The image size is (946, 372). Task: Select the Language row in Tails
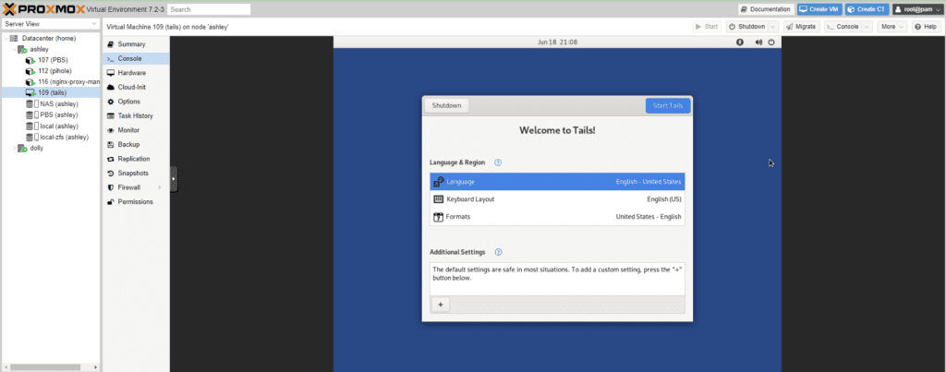tap(557, 182)
